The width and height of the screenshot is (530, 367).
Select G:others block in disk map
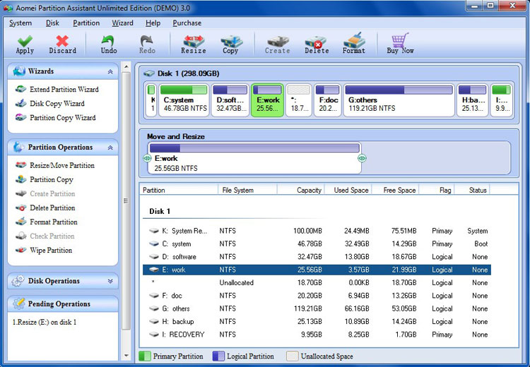tap(398, 100)
